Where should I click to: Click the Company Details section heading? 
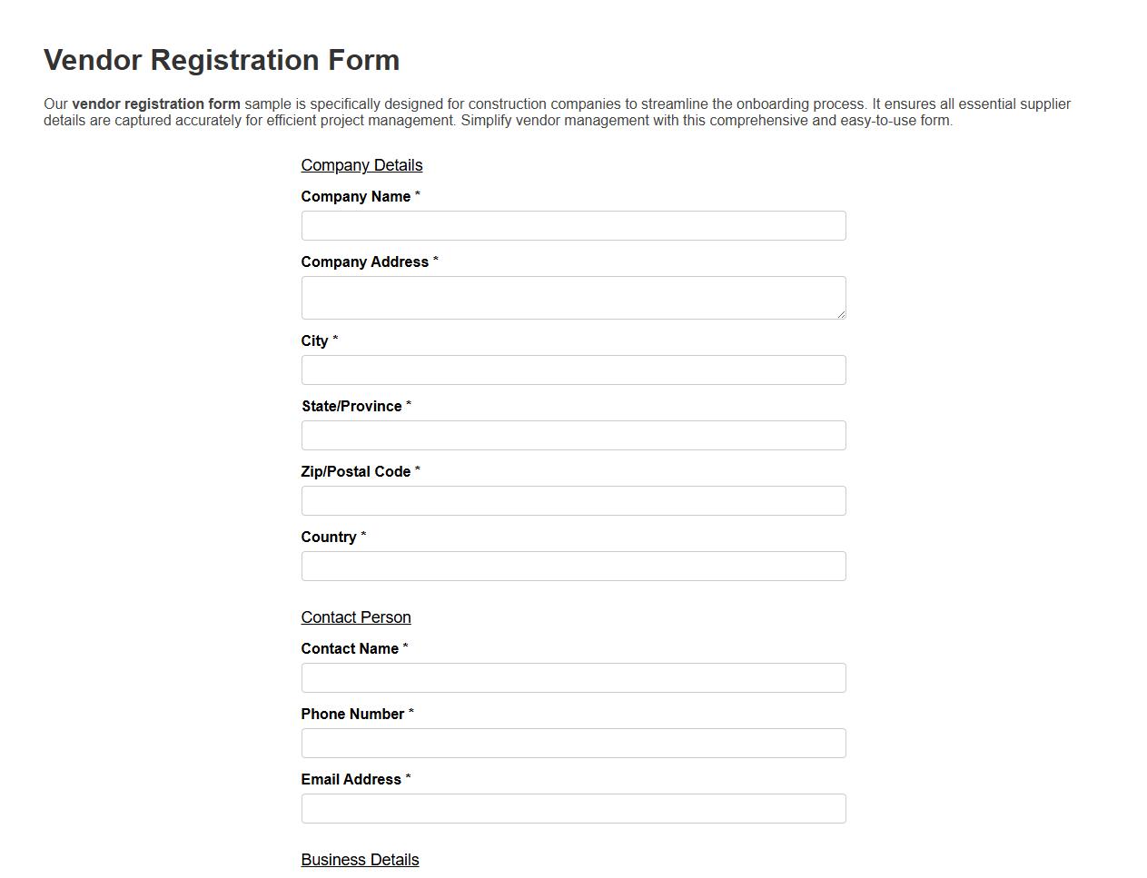[361, 165]
